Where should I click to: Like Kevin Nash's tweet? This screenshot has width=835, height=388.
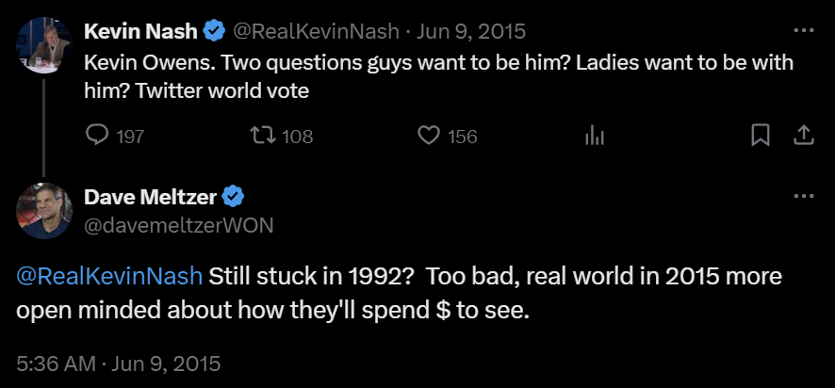click(430, 137)
